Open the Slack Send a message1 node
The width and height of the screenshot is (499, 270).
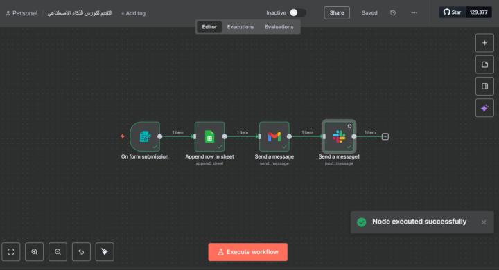339,136
